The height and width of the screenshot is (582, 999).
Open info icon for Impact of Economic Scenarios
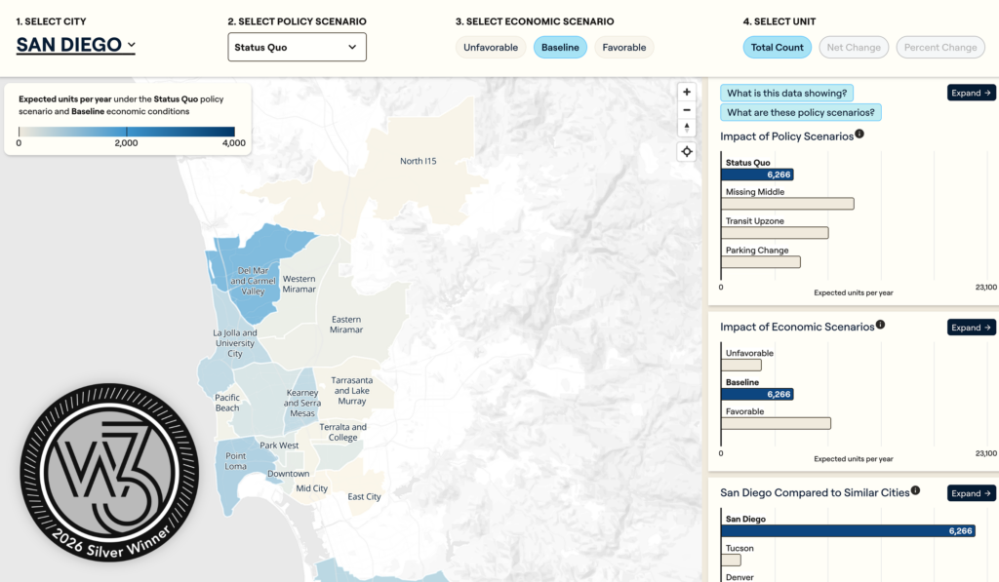click(x=881, y=324)
